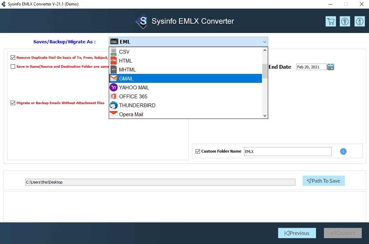Click the Thunderbird bird icon
This screenshot has width=369, height=244.
[x=114, y=105]
